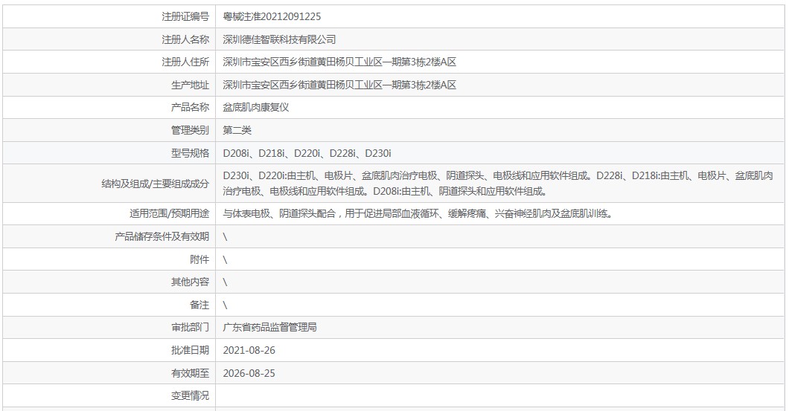Image resolution: width=789 pixels, height=411 pixels.
Task: Select authority 广东省药品监督管理局
Action: (x=269, y=327)
